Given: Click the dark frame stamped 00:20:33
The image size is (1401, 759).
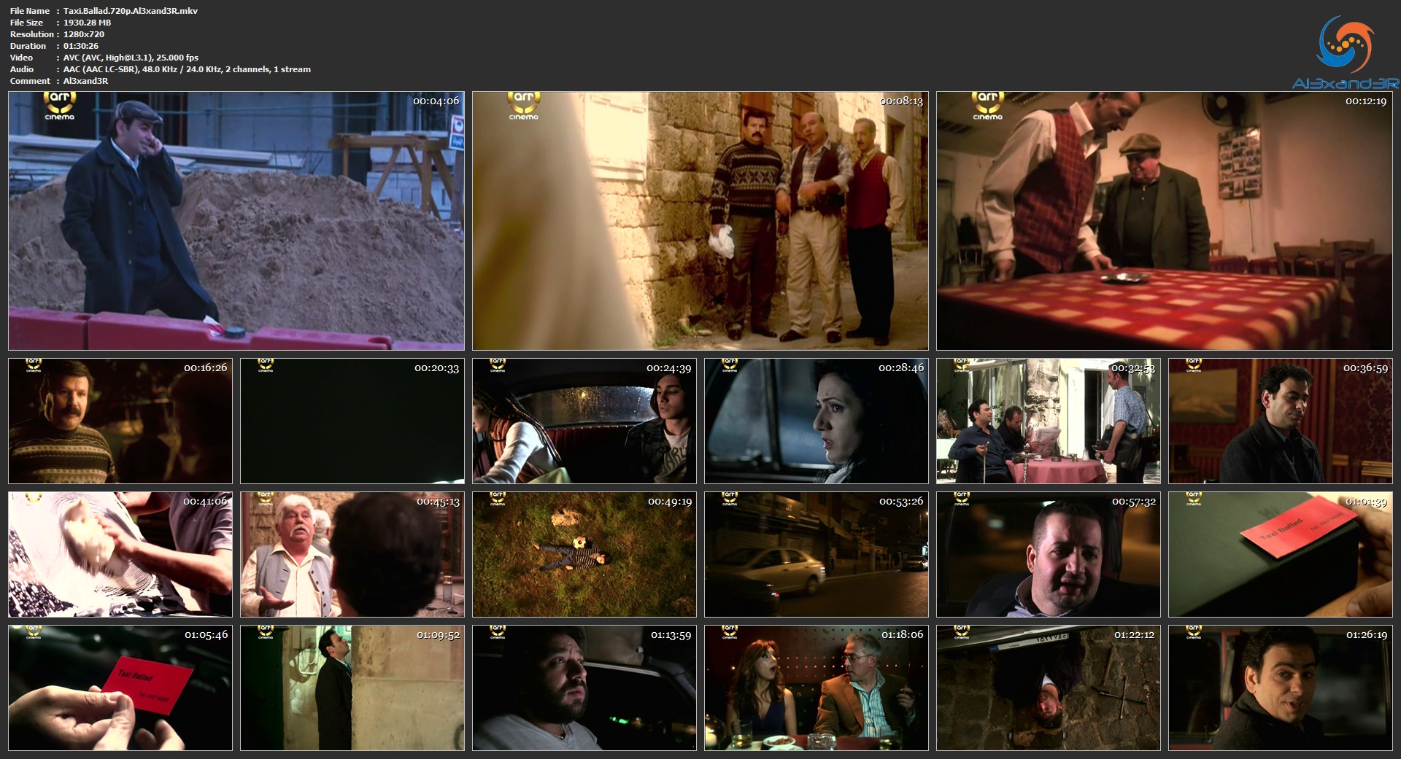Looking at the screenshot, I should click(x=352, y=421).
